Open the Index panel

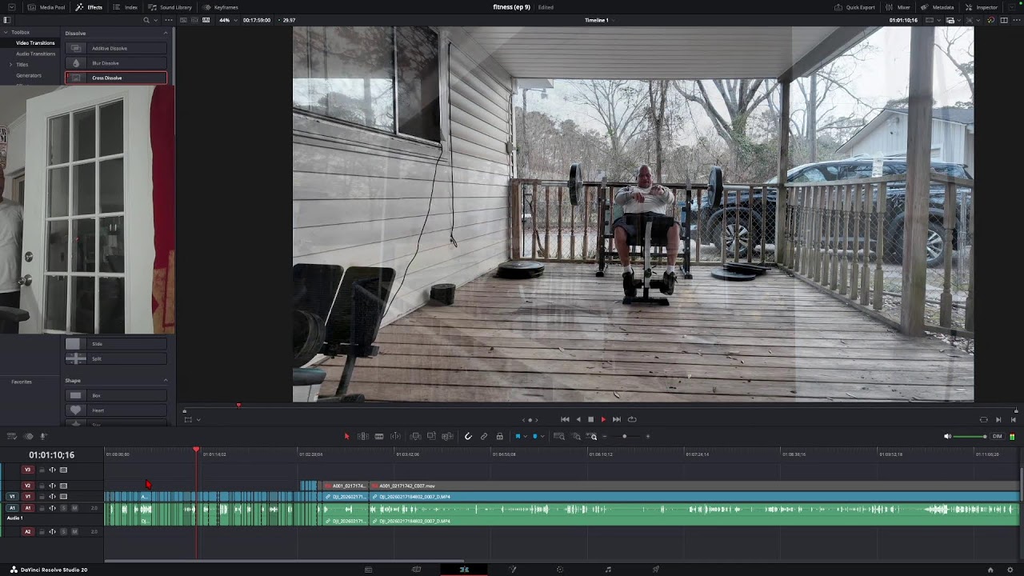click(126, 7)
